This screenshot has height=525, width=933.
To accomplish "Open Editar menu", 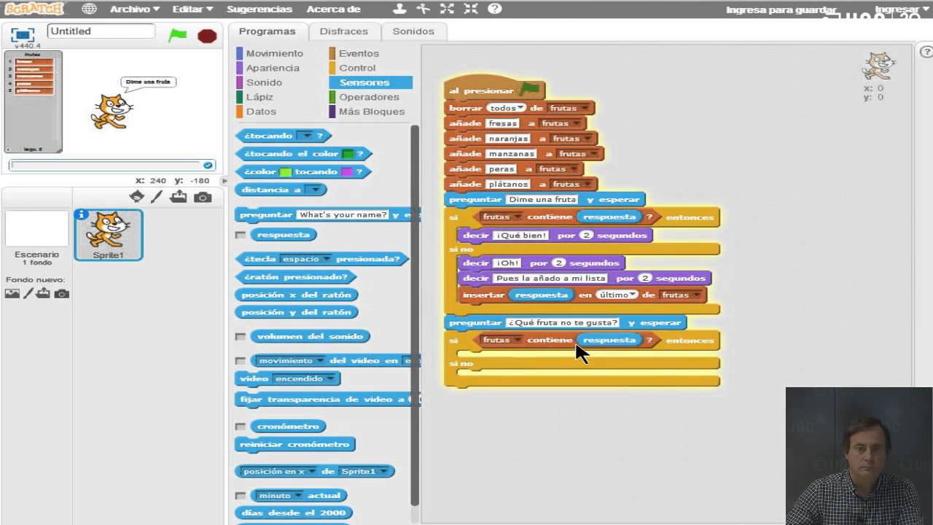I will point(192,9).
